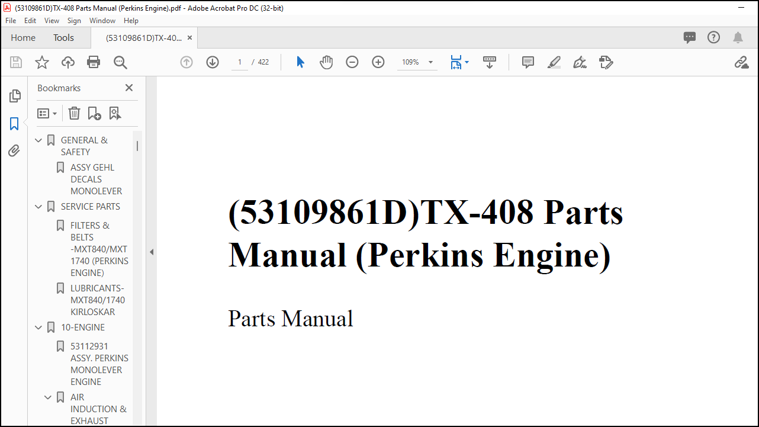759x427 pixels.
Task: Activate the Hand pan tool
Action: tap(326, 62)
